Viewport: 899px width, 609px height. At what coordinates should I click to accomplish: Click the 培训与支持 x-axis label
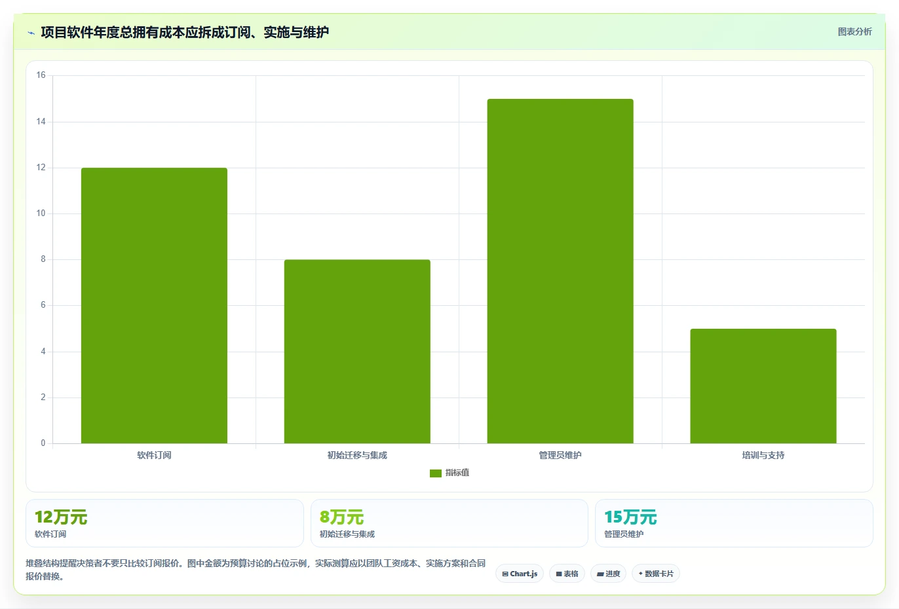(763, 455)
